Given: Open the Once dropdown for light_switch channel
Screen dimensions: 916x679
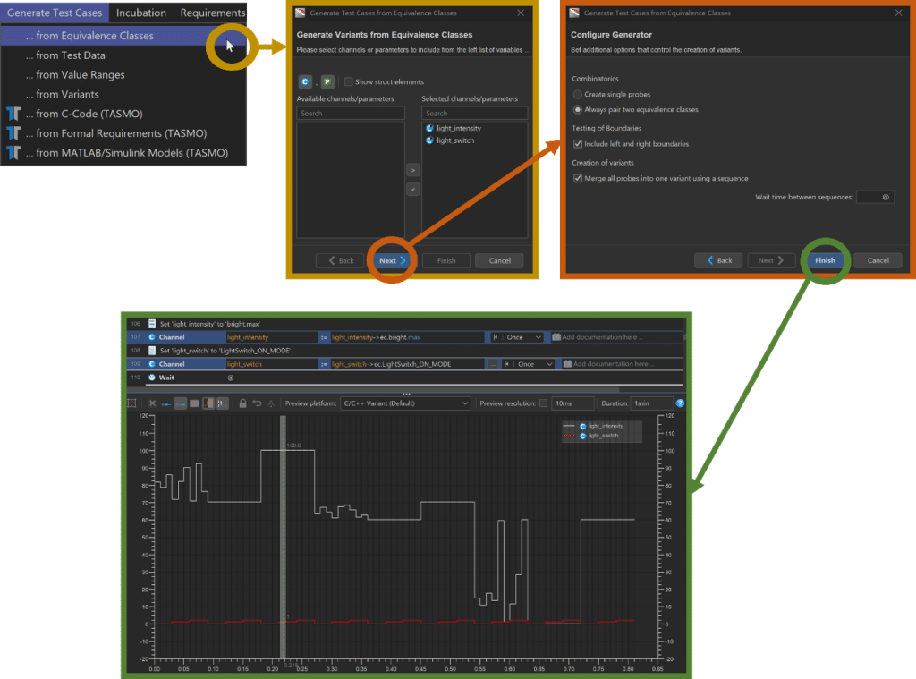Looking at the screenshot, I should 535,364.
